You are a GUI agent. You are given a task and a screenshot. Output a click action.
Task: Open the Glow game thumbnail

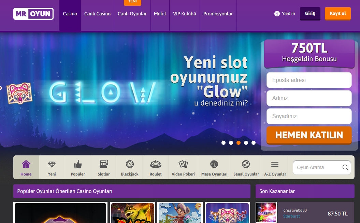point(227,213)
